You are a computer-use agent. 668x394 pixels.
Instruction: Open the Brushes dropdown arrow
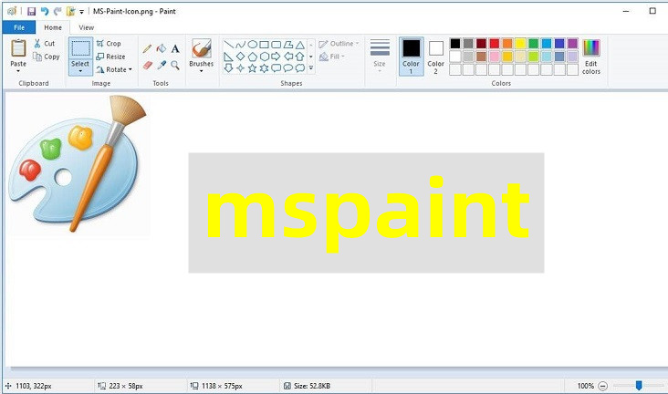(x=201, y=71)
